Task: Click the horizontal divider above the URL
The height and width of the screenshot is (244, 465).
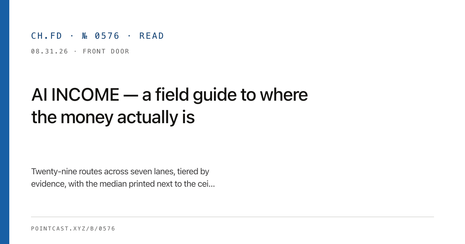Action: click(232, 217)
